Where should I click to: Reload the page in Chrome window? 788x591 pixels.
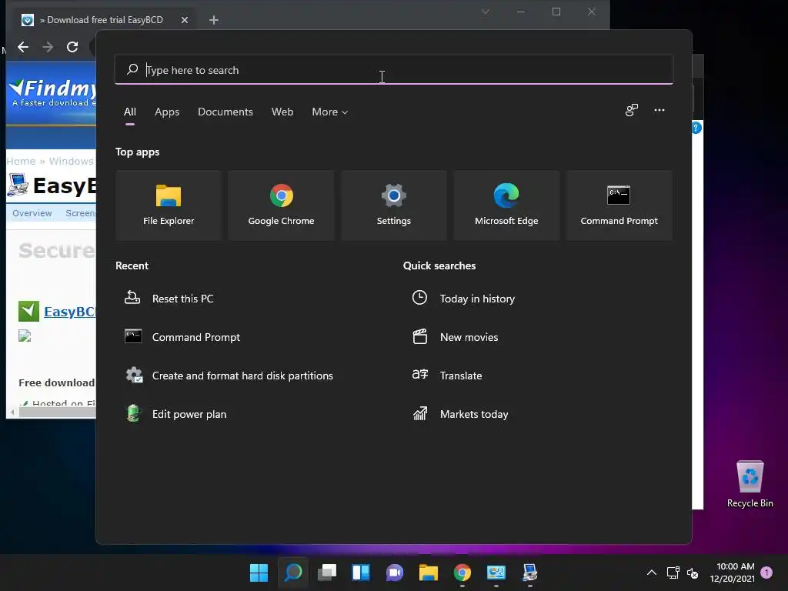coord(72,47)
